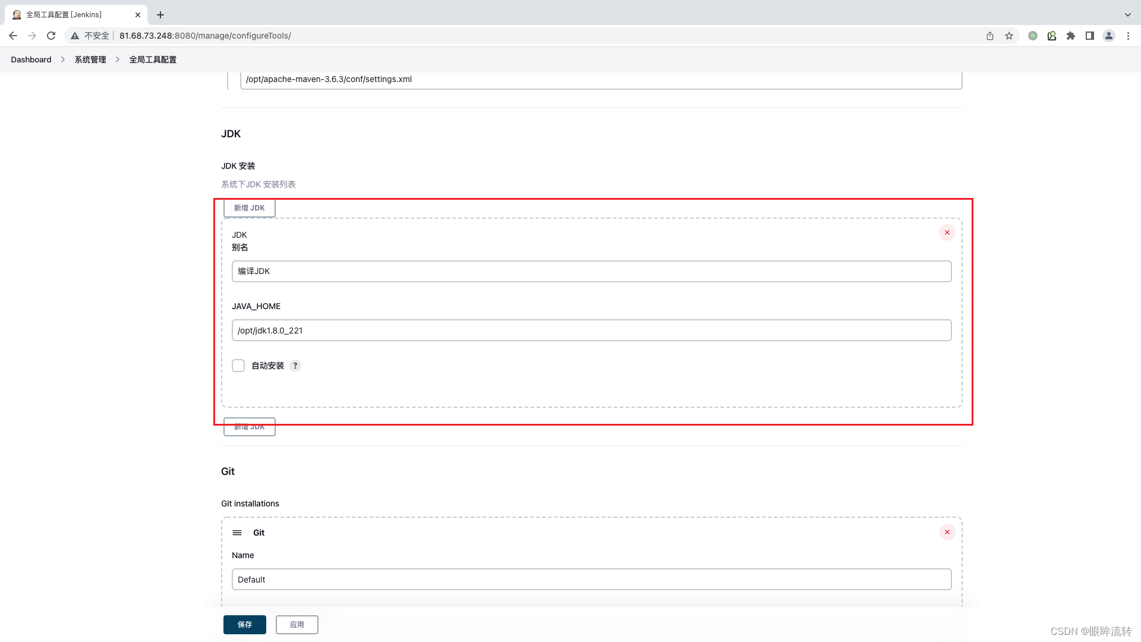Open a new browser tab
1141x642 pixels.
click(160, 15)
